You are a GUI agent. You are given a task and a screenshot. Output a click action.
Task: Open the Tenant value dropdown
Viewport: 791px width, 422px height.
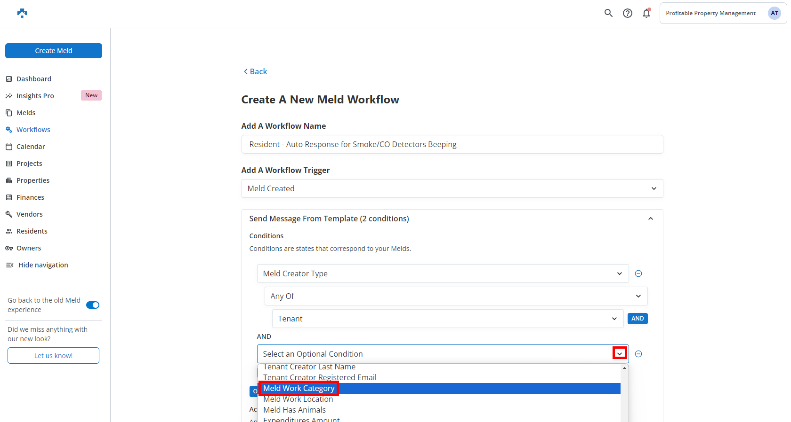coord(447,319)
